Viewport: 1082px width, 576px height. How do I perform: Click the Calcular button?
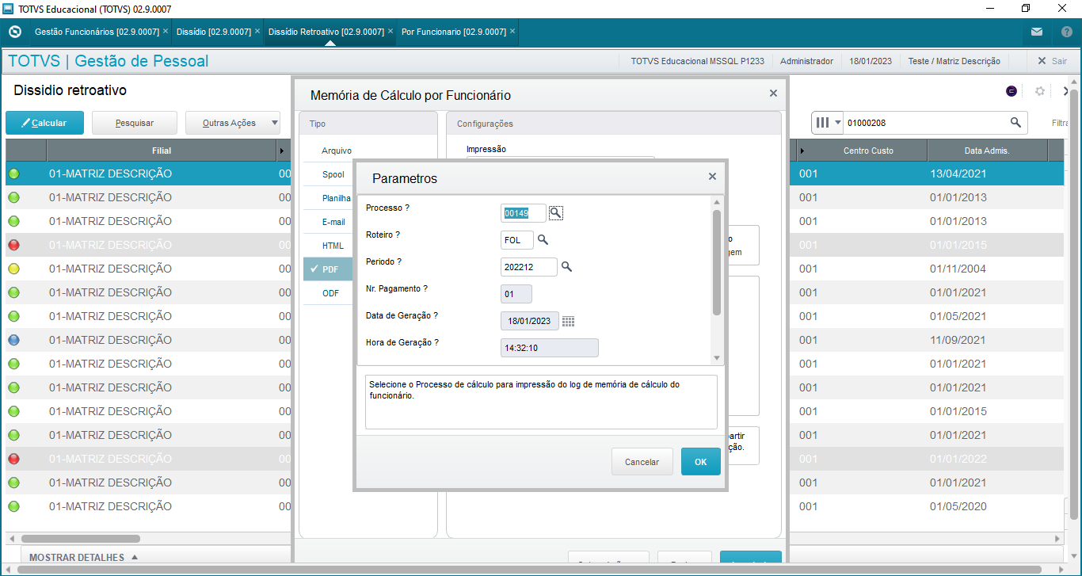click(44, 123)
